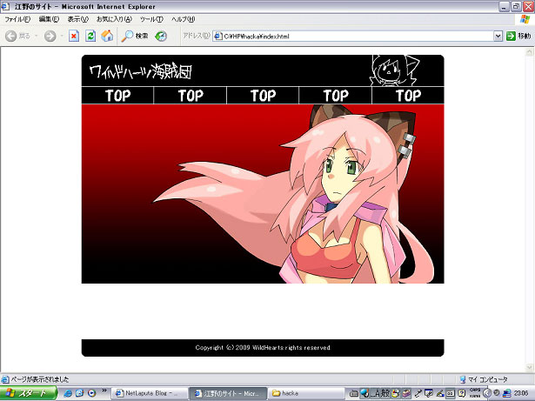Screen dimensions: 535x401
Task: Click the マイ コンピュータ zone indicator
Action: click(484, 379)
